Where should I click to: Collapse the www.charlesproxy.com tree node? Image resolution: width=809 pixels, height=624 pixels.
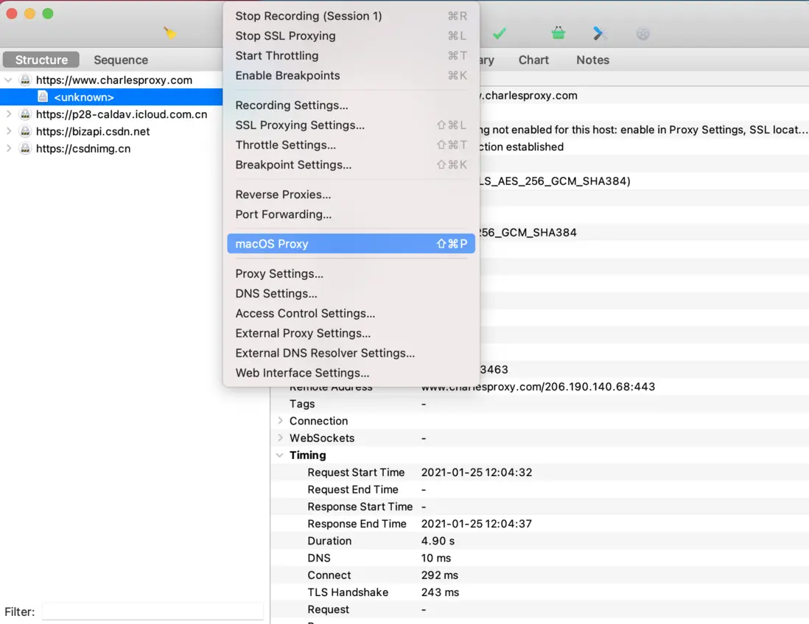pyautogui.click(x=8, y=80)
